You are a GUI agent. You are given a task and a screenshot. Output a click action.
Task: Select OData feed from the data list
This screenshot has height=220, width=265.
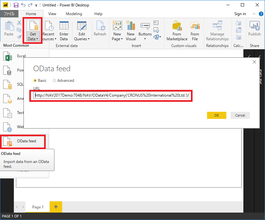click(24, 141)
